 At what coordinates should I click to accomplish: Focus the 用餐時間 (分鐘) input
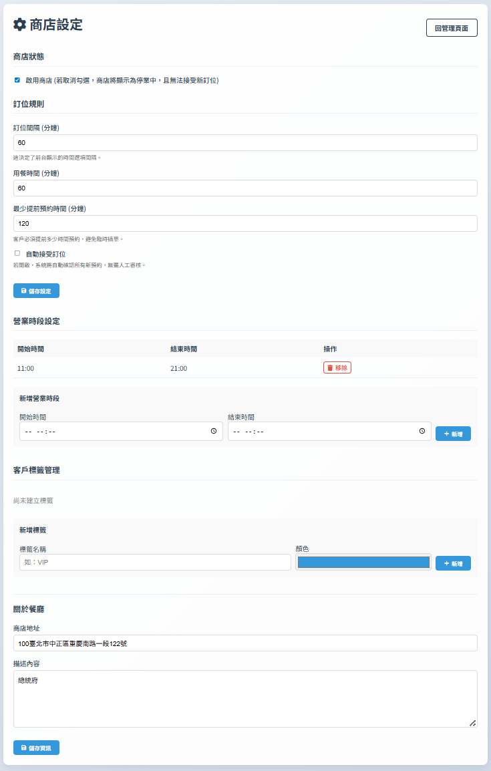pyautogui.click(x=245, y=188)
